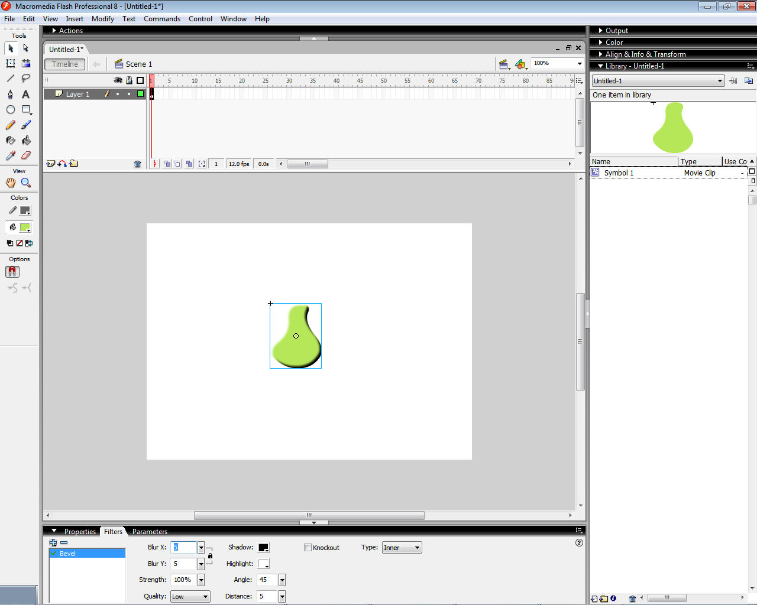This screenshot has height=605, width=757.
Task: Select the Eyedropper tool
Action: 11,156
